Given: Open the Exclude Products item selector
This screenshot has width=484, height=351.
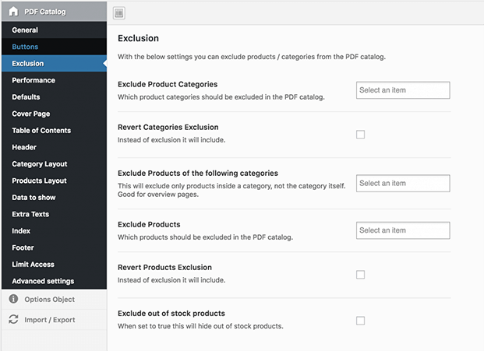Looking at the screenshot, I should pos(402,230).
